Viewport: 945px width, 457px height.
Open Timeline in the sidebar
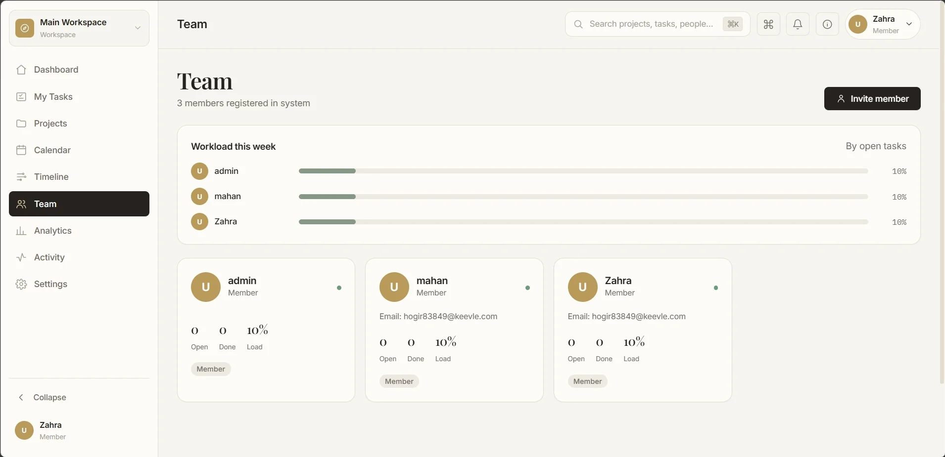79,177
